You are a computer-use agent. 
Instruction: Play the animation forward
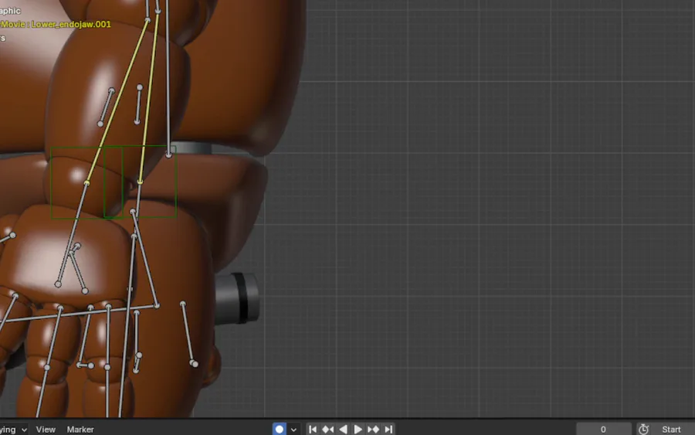tap(358, 429)
